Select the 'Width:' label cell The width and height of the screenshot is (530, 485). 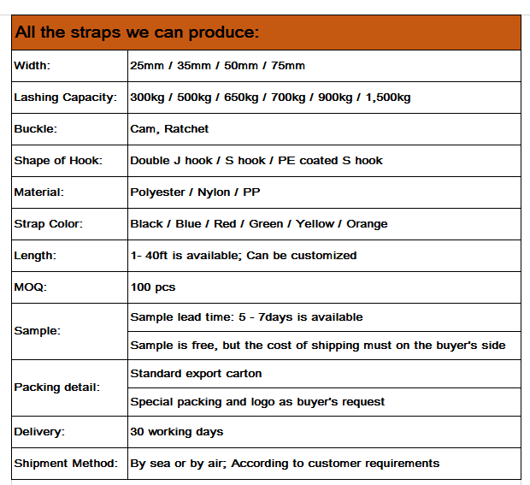[69, 66]
